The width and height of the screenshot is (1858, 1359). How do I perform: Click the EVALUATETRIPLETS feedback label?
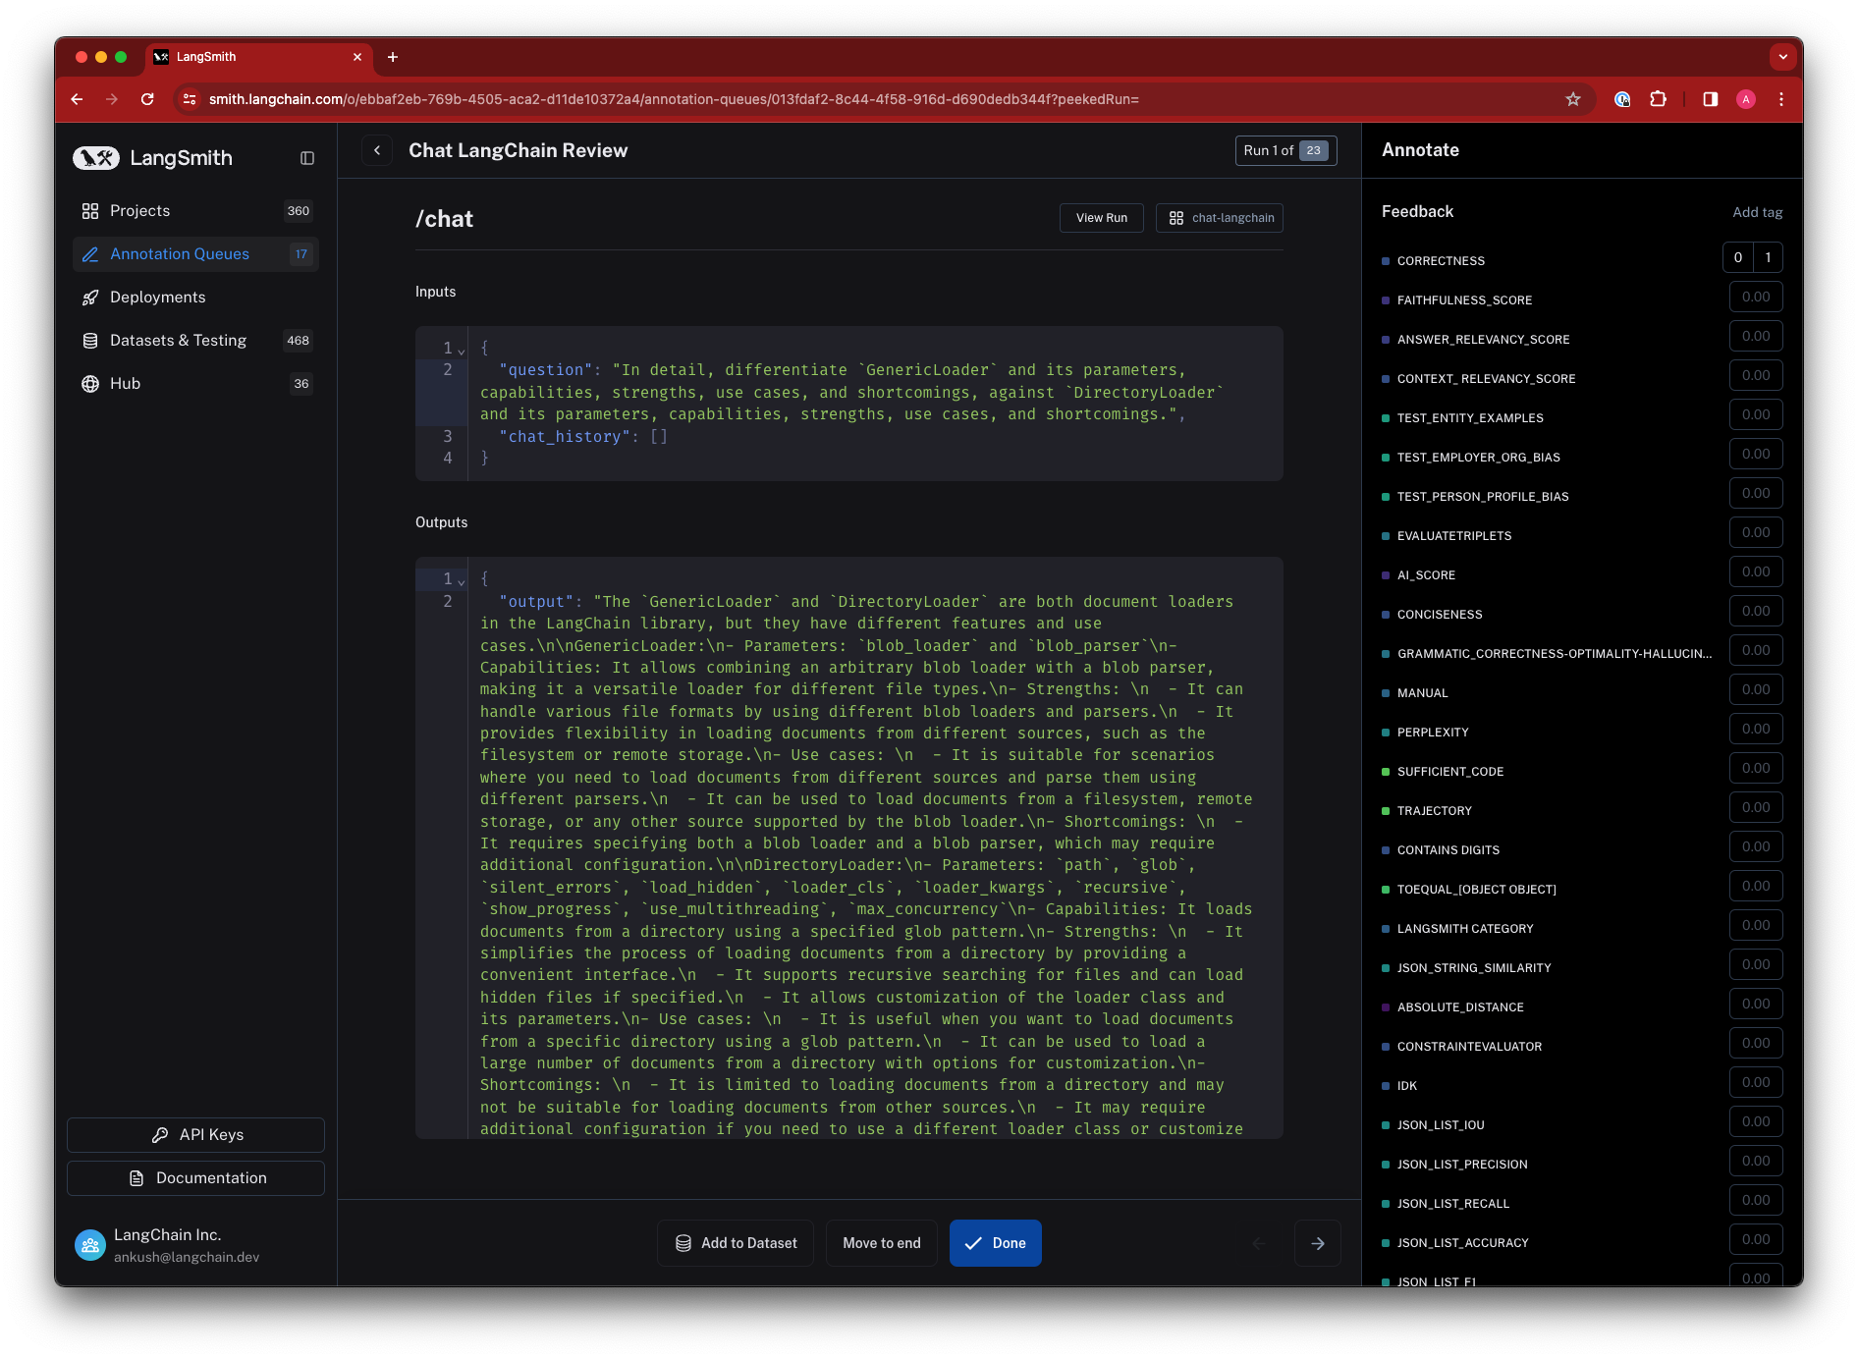(x=1454, y=536)
